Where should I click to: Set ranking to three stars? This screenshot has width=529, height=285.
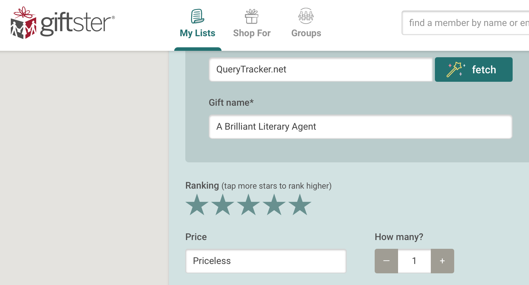click(248, 205)
